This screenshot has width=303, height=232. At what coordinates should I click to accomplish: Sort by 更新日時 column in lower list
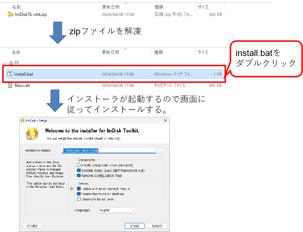click(110, 52)
